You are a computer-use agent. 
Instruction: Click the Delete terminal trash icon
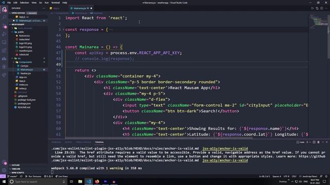318,142
